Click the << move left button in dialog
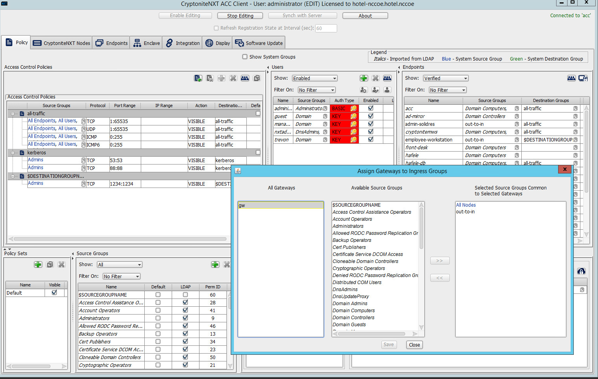 coord(440,278)
